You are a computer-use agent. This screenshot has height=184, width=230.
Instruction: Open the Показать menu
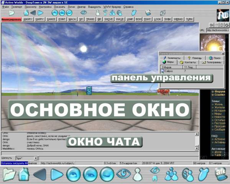[x=59, y=7]
